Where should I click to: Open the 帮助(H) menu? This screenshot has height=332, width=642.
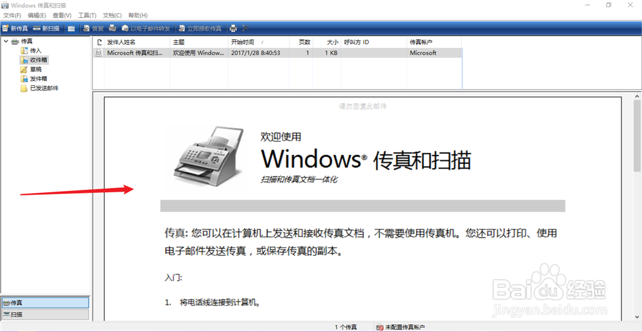[137, 15]
